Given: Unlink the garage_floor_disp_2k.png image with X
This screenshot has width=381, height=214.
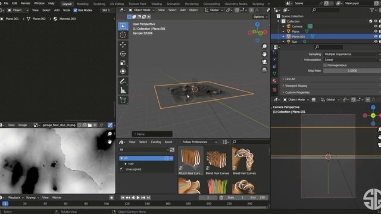Looking at the screenshot, I should pos(95,125).
